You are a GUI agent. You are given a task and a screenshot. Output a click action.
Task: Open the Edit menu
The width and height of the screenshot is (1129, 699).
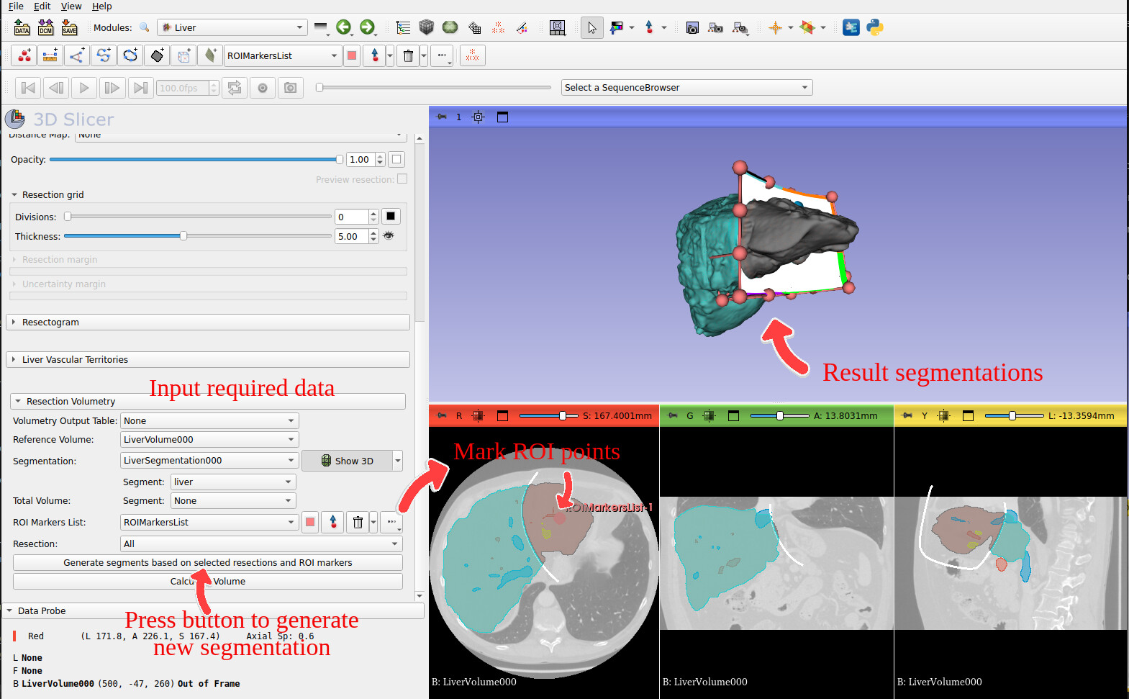(42, 6)
